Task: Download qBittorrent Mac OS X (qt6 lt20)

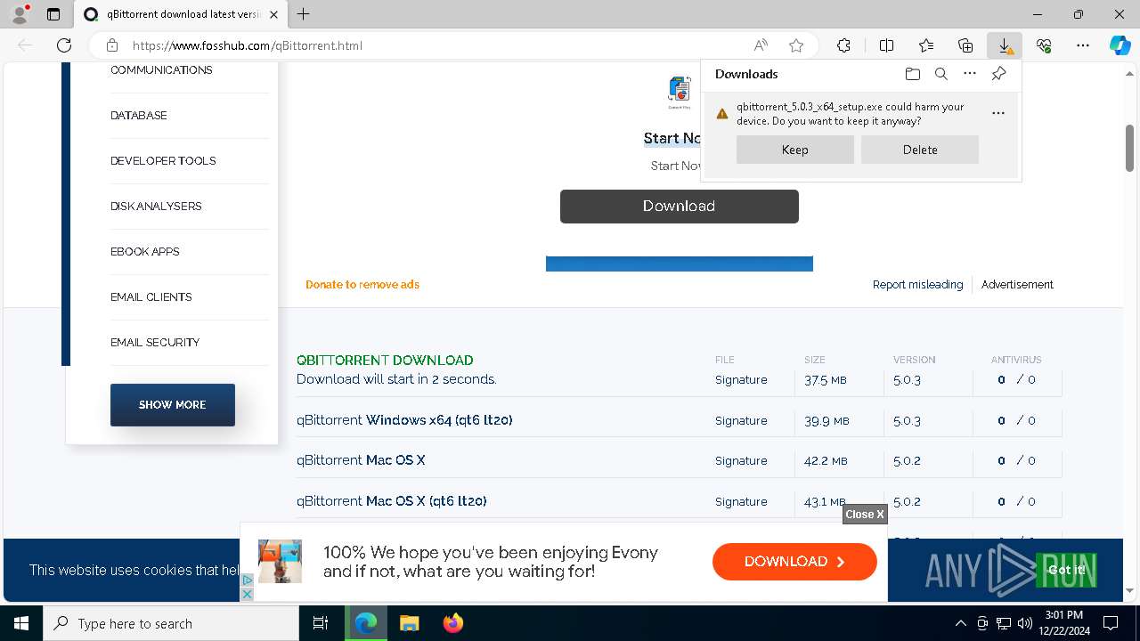Action: [x=391, y=501]
